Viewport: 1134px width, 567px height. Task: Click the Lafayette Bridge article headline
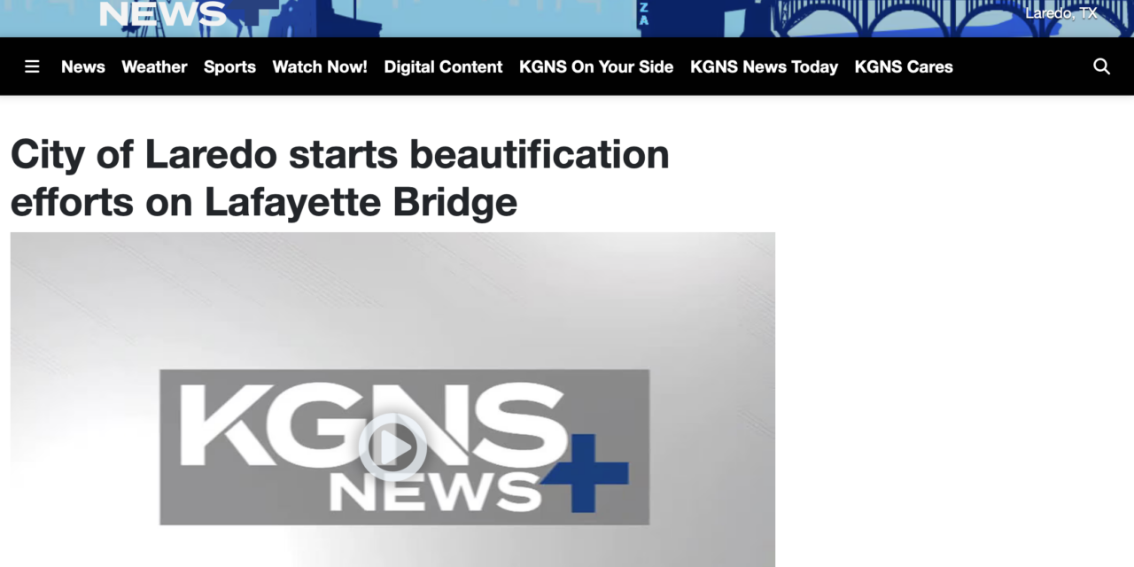click(x=339, y=178)
